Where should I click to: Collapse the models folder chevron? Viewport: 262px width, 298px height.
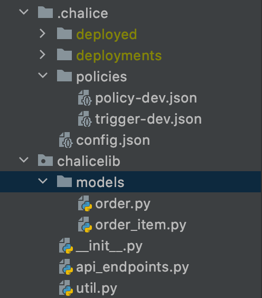click(43, 181)
